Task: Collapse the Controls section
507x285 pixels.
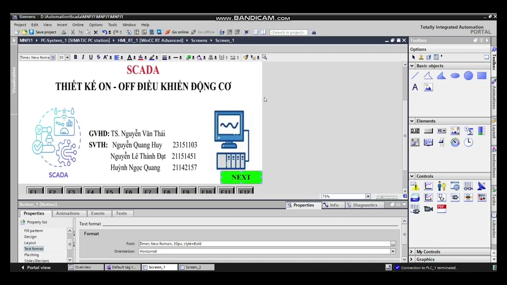Action: click(x=412, y=176)
